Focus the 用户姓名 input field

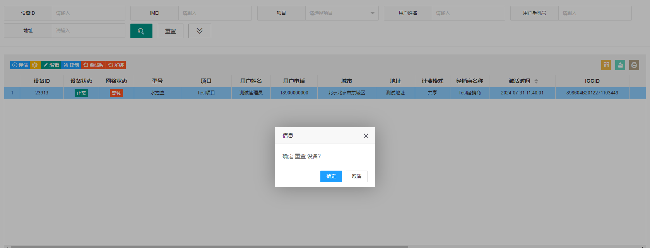point(469,13)
